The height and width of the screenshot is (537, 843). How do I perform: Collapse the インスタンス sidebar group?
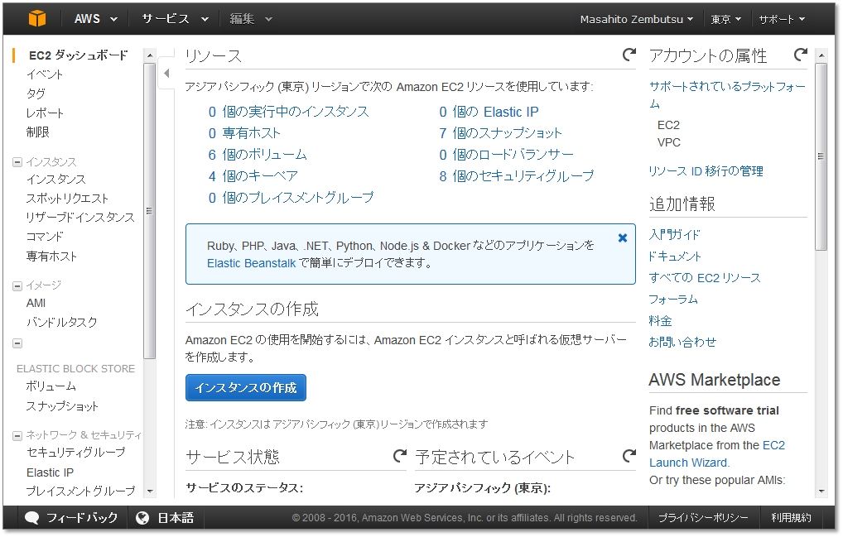point(17,162)
